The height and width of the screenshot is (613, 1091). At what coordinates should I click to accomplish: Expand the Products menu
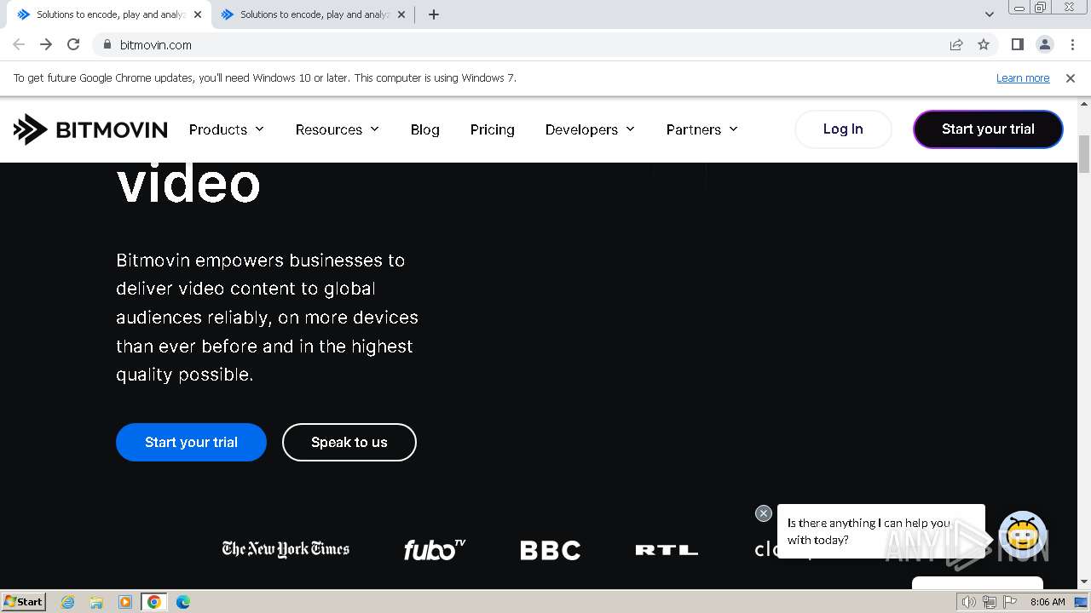point(227,129)
